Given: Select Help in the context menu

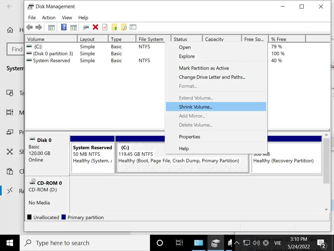Looking at the screenshot, I should pyautogui.click(x=216, y=149).
